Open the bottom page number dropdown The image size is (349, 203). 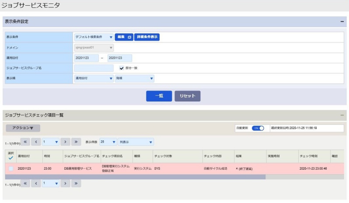point(51,183)
